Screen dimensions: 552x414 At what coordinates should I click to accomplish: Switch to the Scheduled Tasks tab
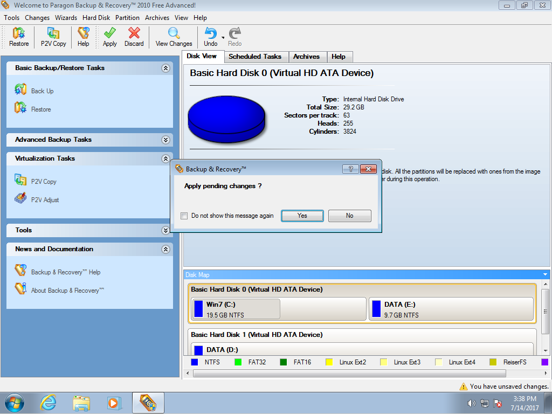(254, 57)
